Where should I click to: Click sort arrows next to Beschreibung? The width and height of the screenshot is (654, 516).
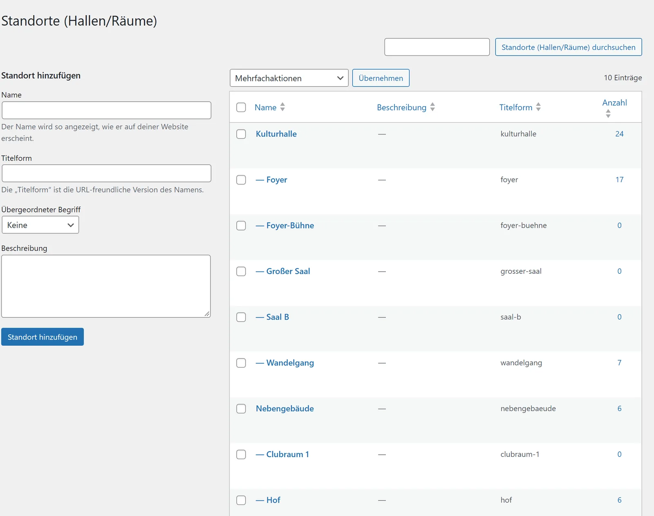click(x=432, y=107)
